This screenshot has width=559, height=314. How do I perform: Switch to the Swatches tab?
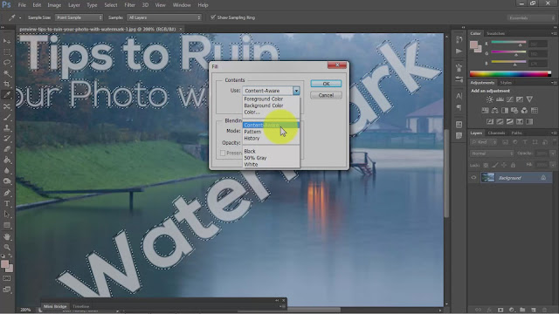495,33
